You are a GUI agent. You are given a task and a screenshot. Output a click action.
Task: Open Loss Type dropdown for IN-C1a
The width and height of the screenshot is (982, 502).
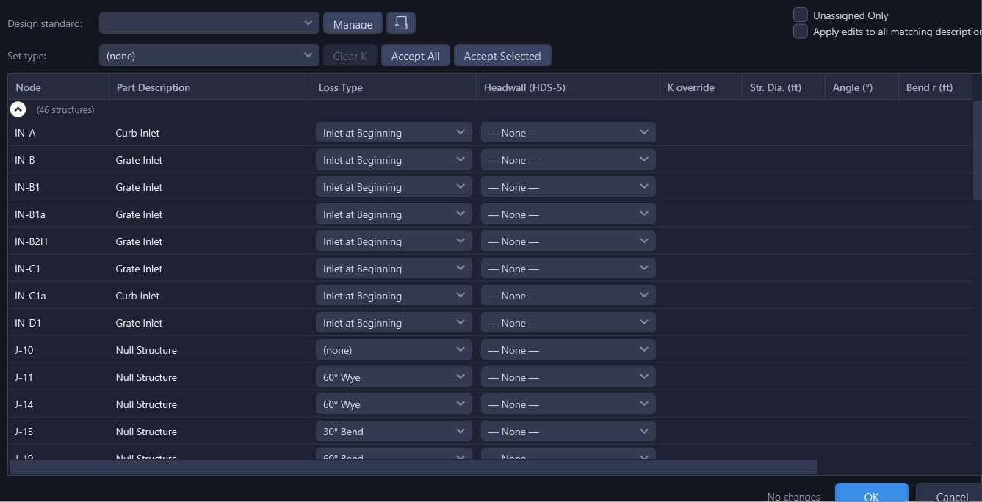[x=394, y=296]
